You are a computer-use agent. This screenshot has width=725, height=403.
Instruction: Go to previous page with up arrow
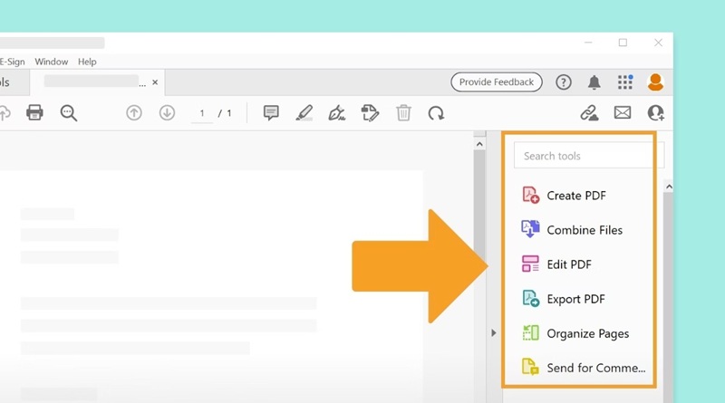[134, 113]
